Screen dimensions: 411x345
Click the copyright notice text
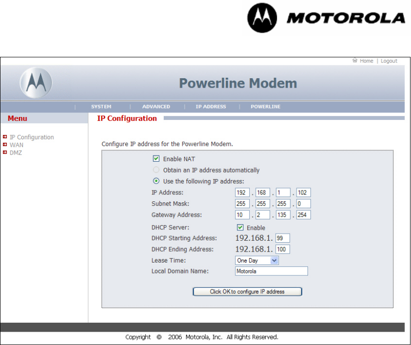(x=202, y=337)
